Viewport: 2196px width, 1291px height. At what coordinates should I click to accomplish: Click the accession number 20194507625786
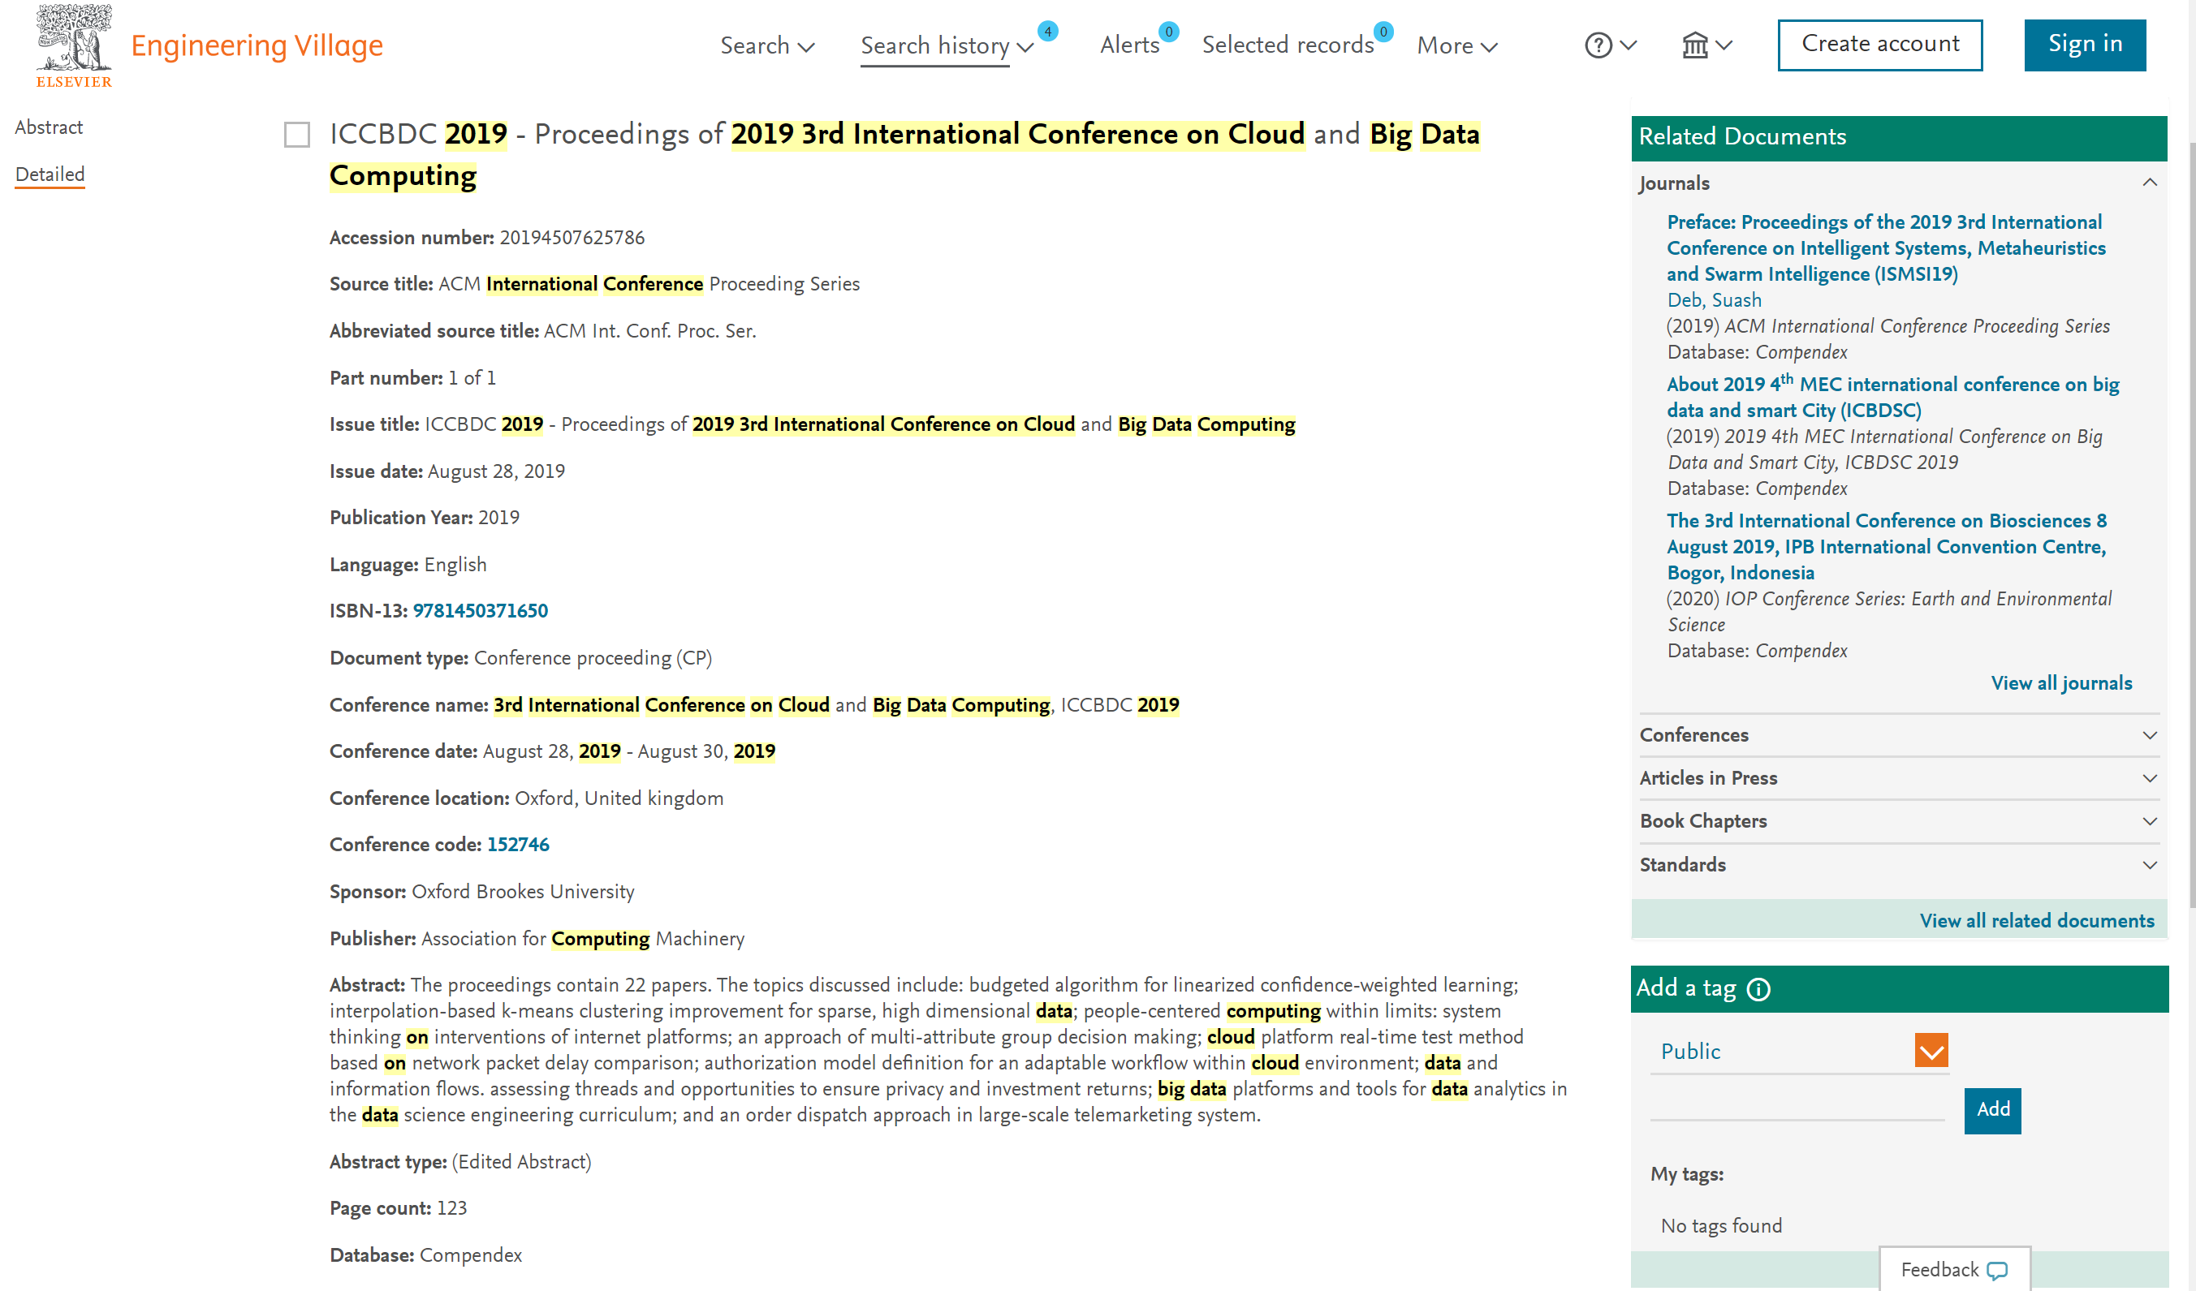point(572,238)
